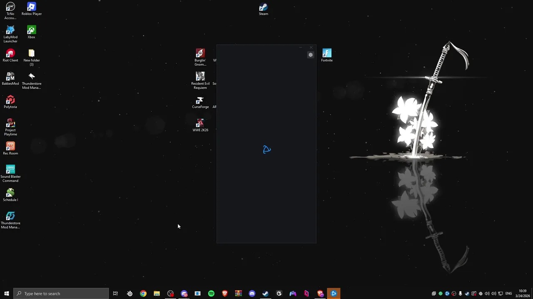
Task: Open WinRAR from the taskbar
Action: 238,294
